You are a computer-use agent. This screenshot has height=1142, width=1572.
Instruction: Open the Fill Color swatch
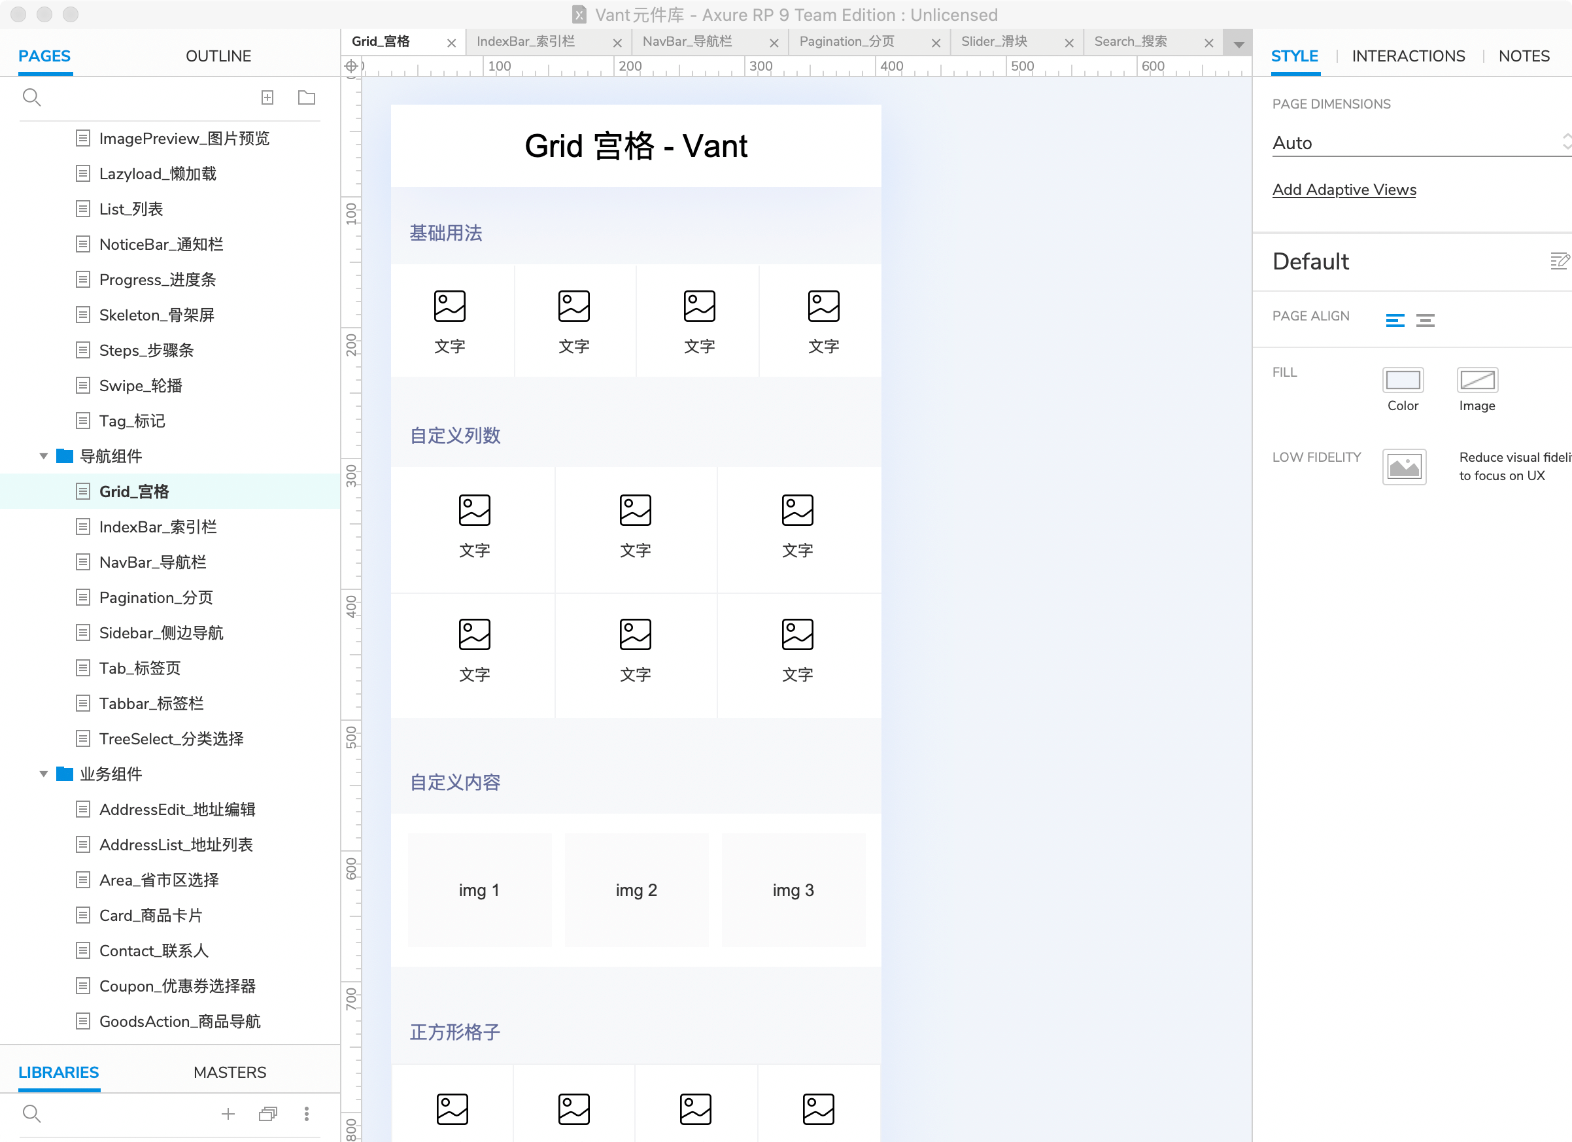pyautogui.click(x=1402, y=380)
